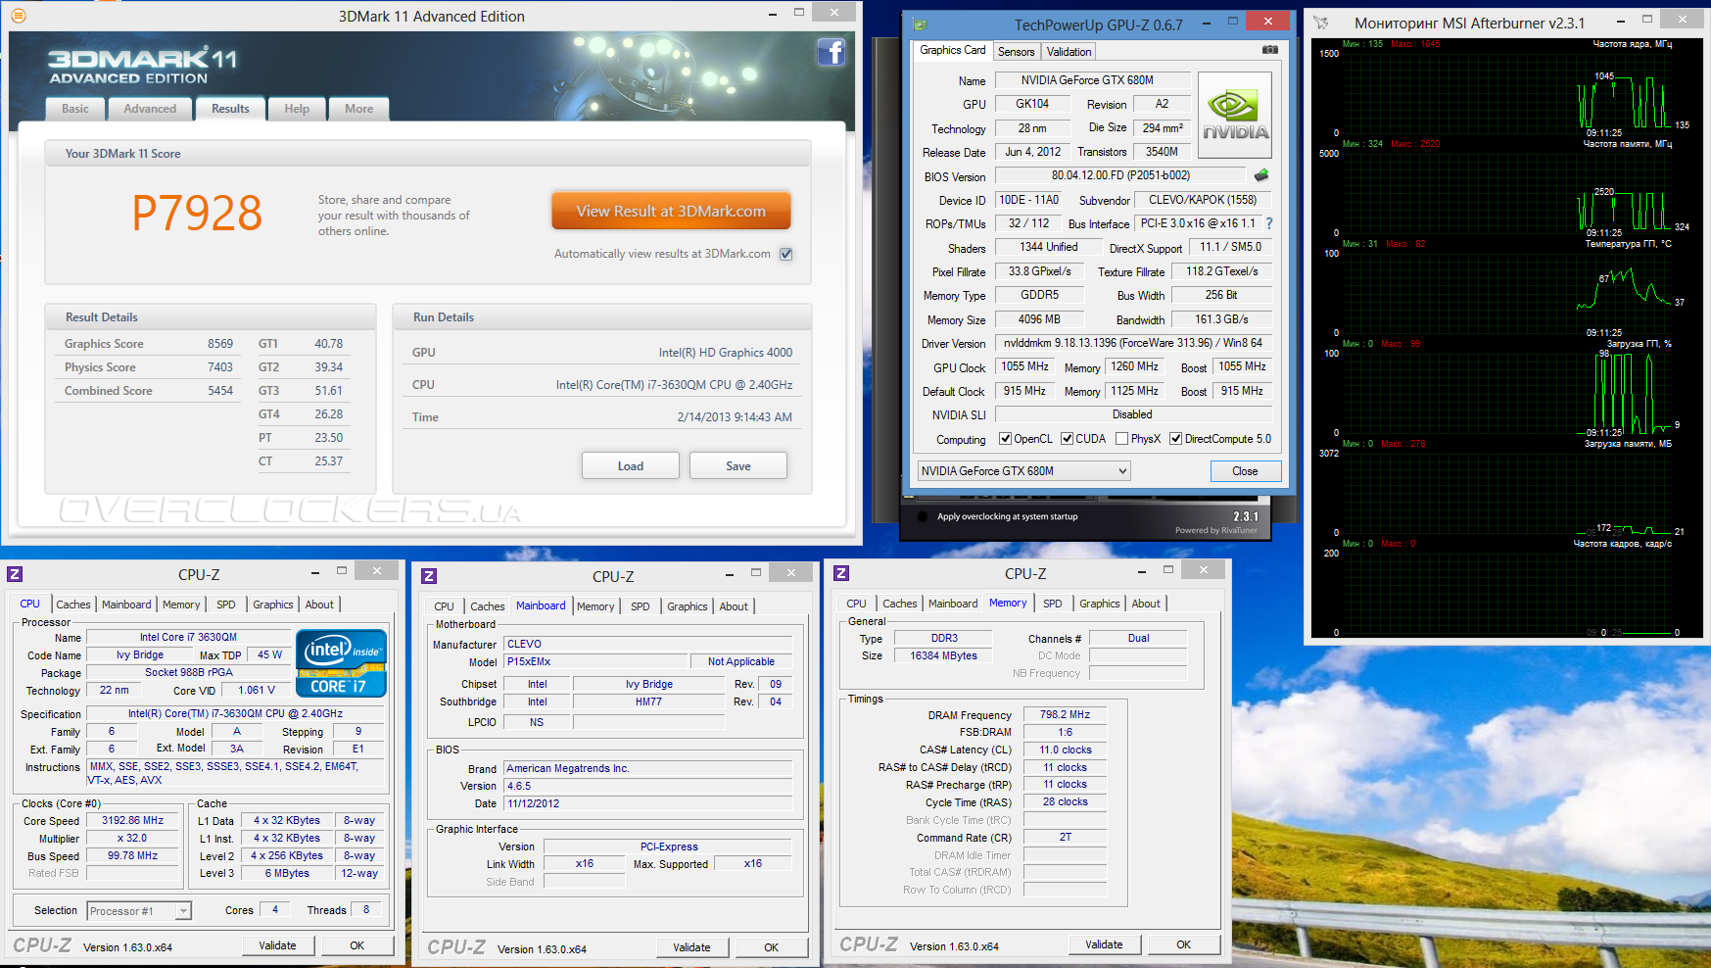Click the NVIDIA logo in GPU-Z

point(1235,115)
